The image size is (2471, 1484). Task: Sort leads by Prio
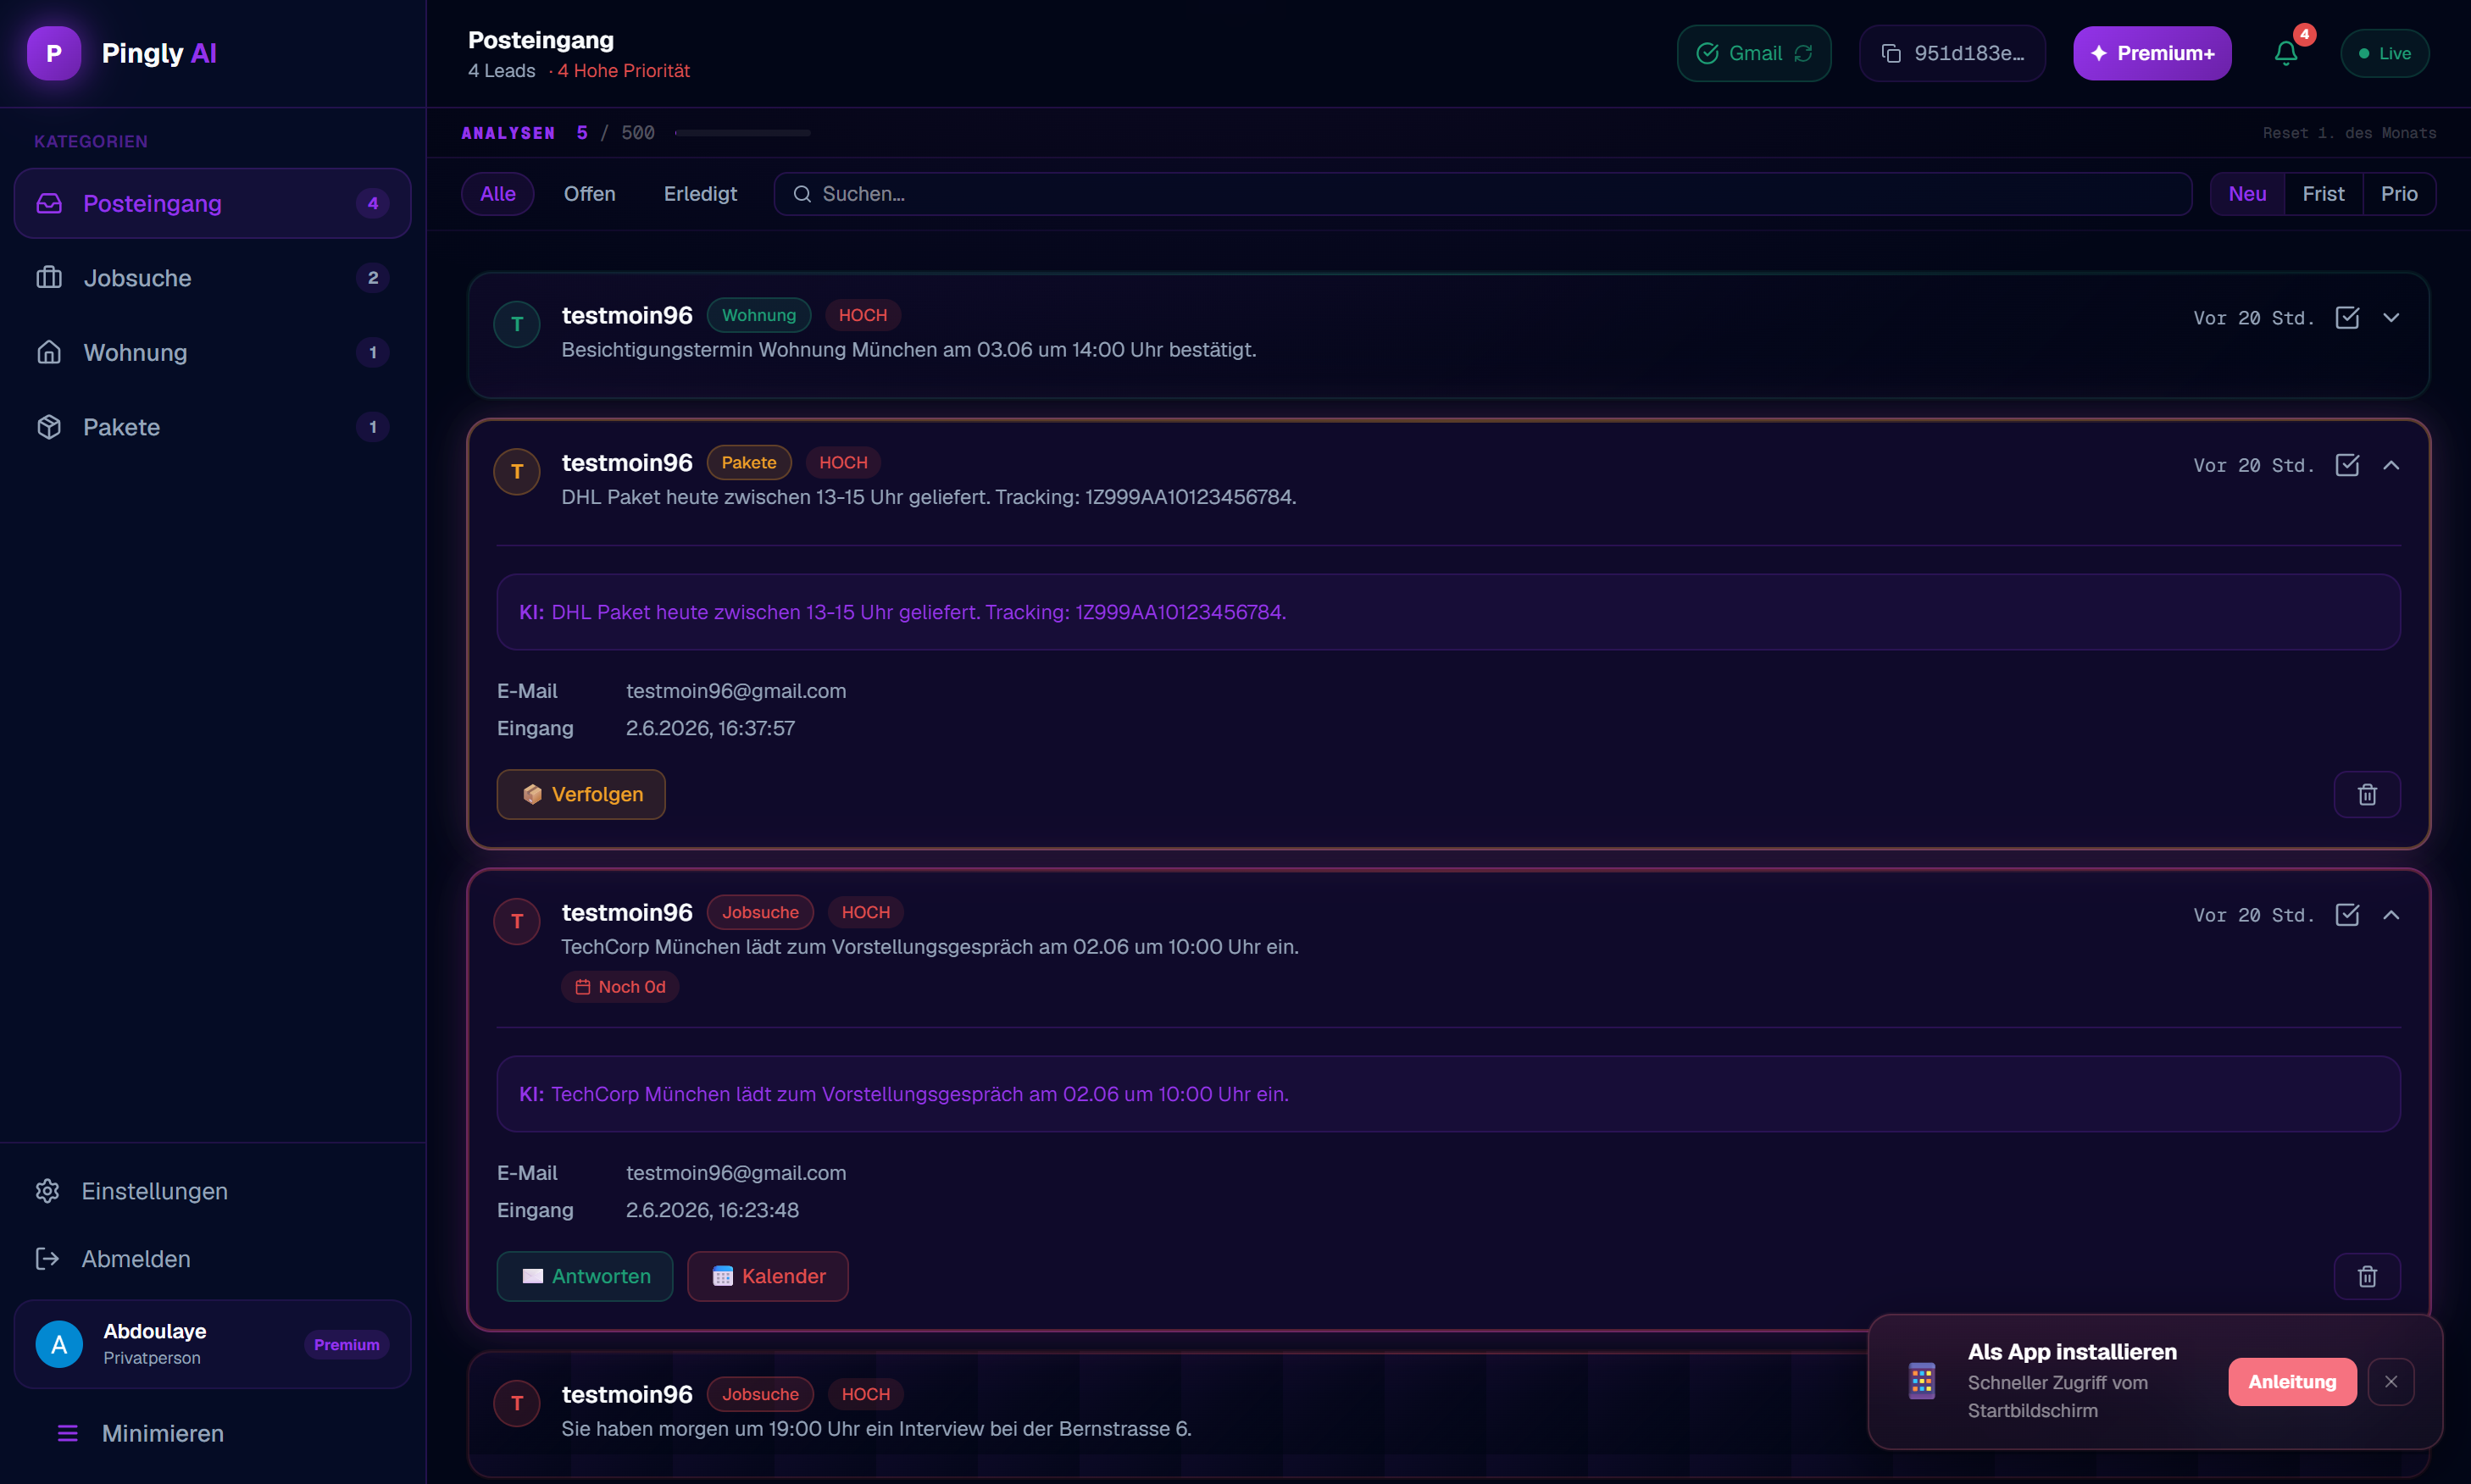[2399, 194]
